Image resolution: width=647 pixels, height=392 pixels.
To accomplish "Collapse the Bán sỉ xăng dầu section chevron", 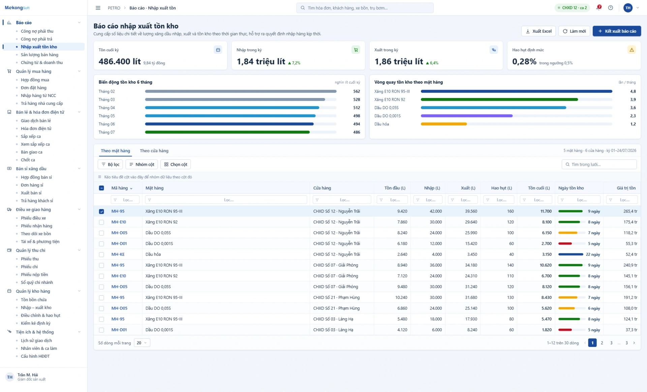I will pos(79,169).
